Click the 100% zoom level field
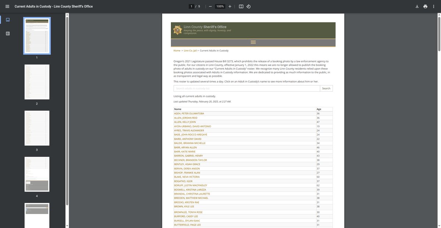441x228 pixels. point(220,6)
